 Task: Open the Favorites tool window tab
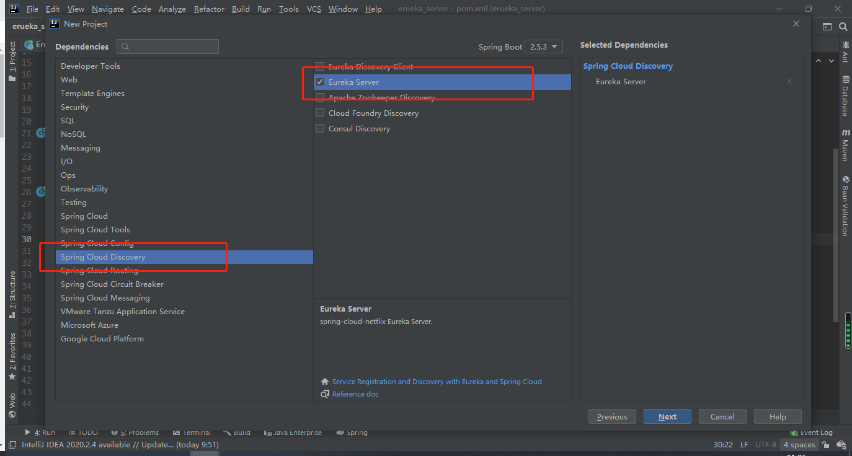click(x=12, y=357)
